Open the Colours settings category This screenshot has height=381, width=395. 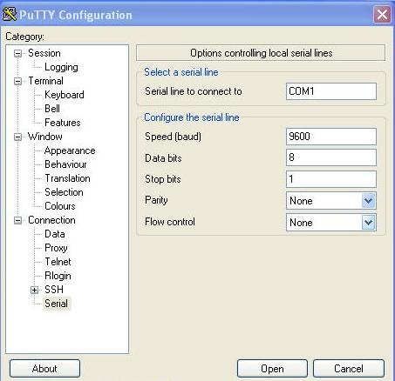(x=60, y=206)
